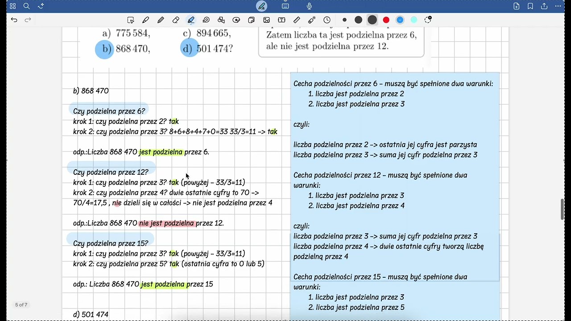Tap the "a) 775 584," exercise item
This screenshot has height=321, width=571.
click(x=126, y=33)
